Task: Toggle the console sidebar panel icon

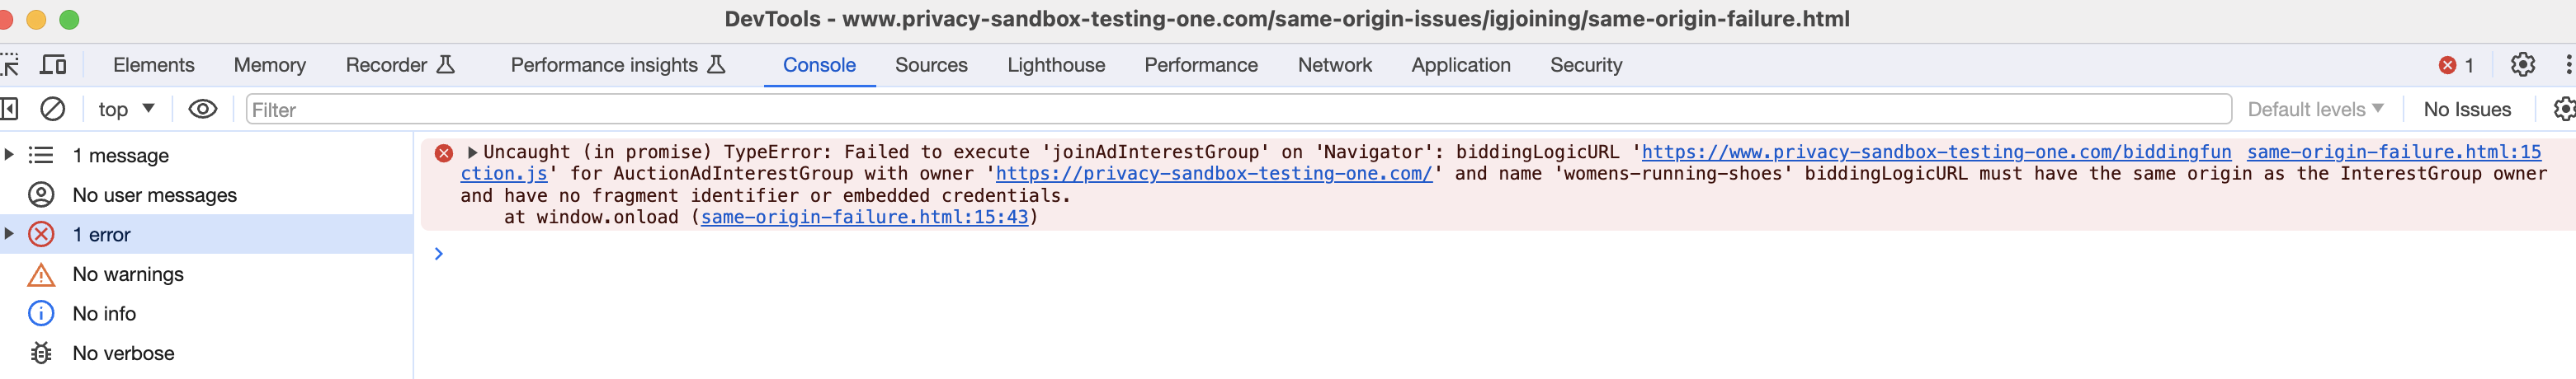Action: click(x=8, y=109)
